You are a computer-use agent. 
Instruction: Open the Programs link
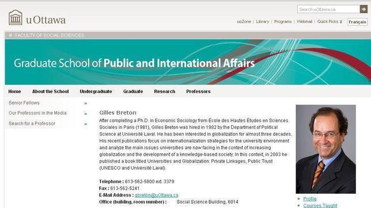tap(283, 21)
